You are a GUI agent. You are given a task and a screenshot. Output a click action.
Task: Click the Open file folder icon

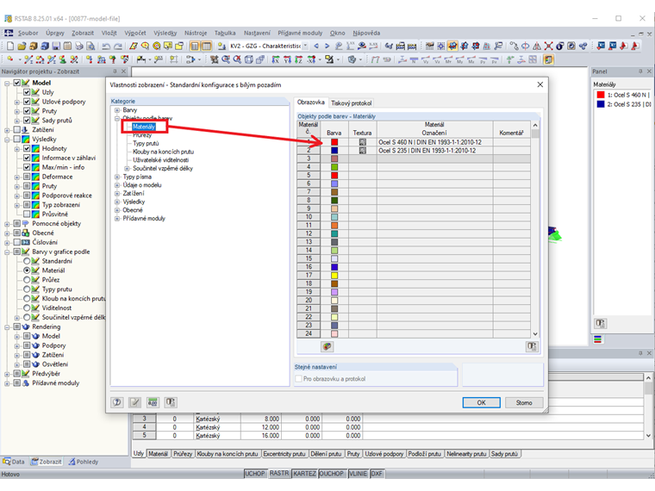coord(22,46)
